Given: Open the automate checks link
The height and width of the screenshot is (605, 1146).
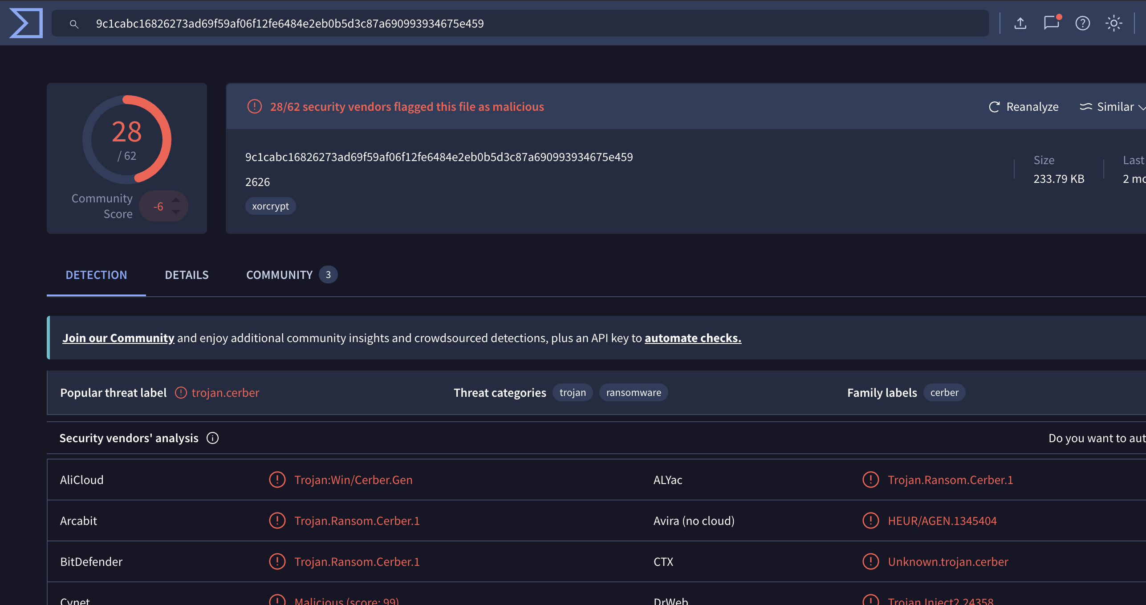Looking at the screenshot, I should [693, 338].
